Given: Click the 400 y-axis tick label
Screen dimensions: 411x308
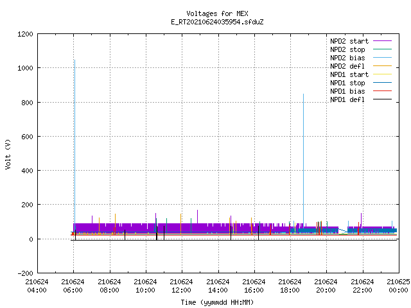Looking at the screenshot, I should click(27, 171).
